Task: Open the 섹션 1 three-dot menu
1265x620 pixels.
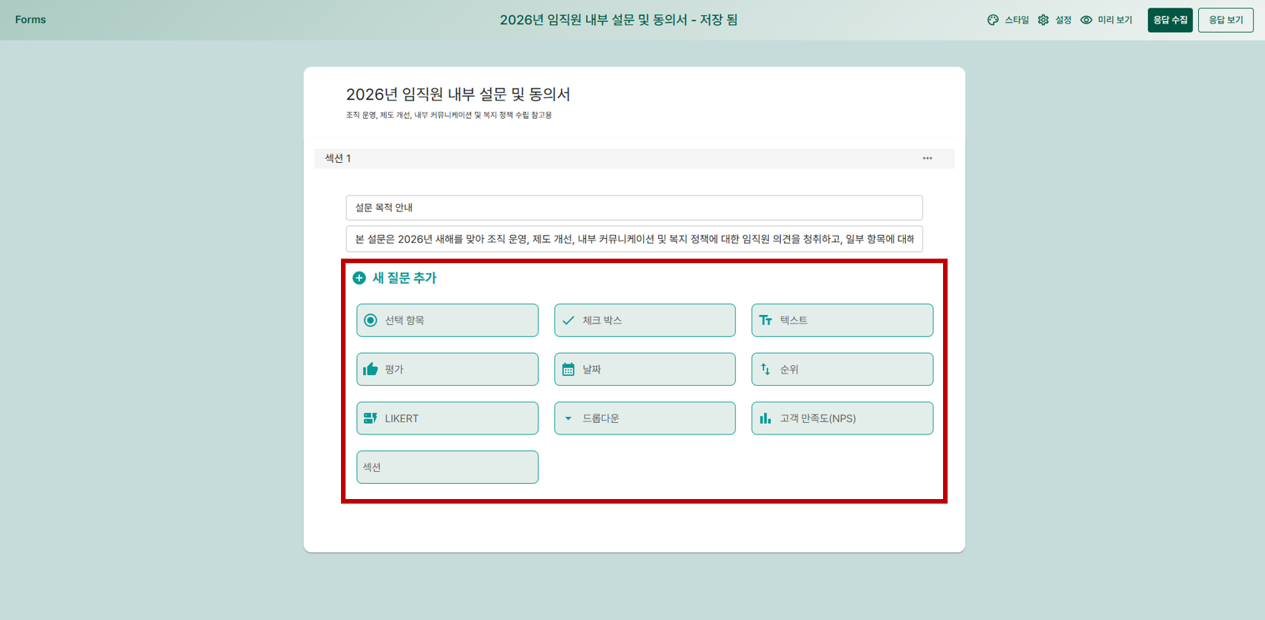Action: (x=927, y=158)
